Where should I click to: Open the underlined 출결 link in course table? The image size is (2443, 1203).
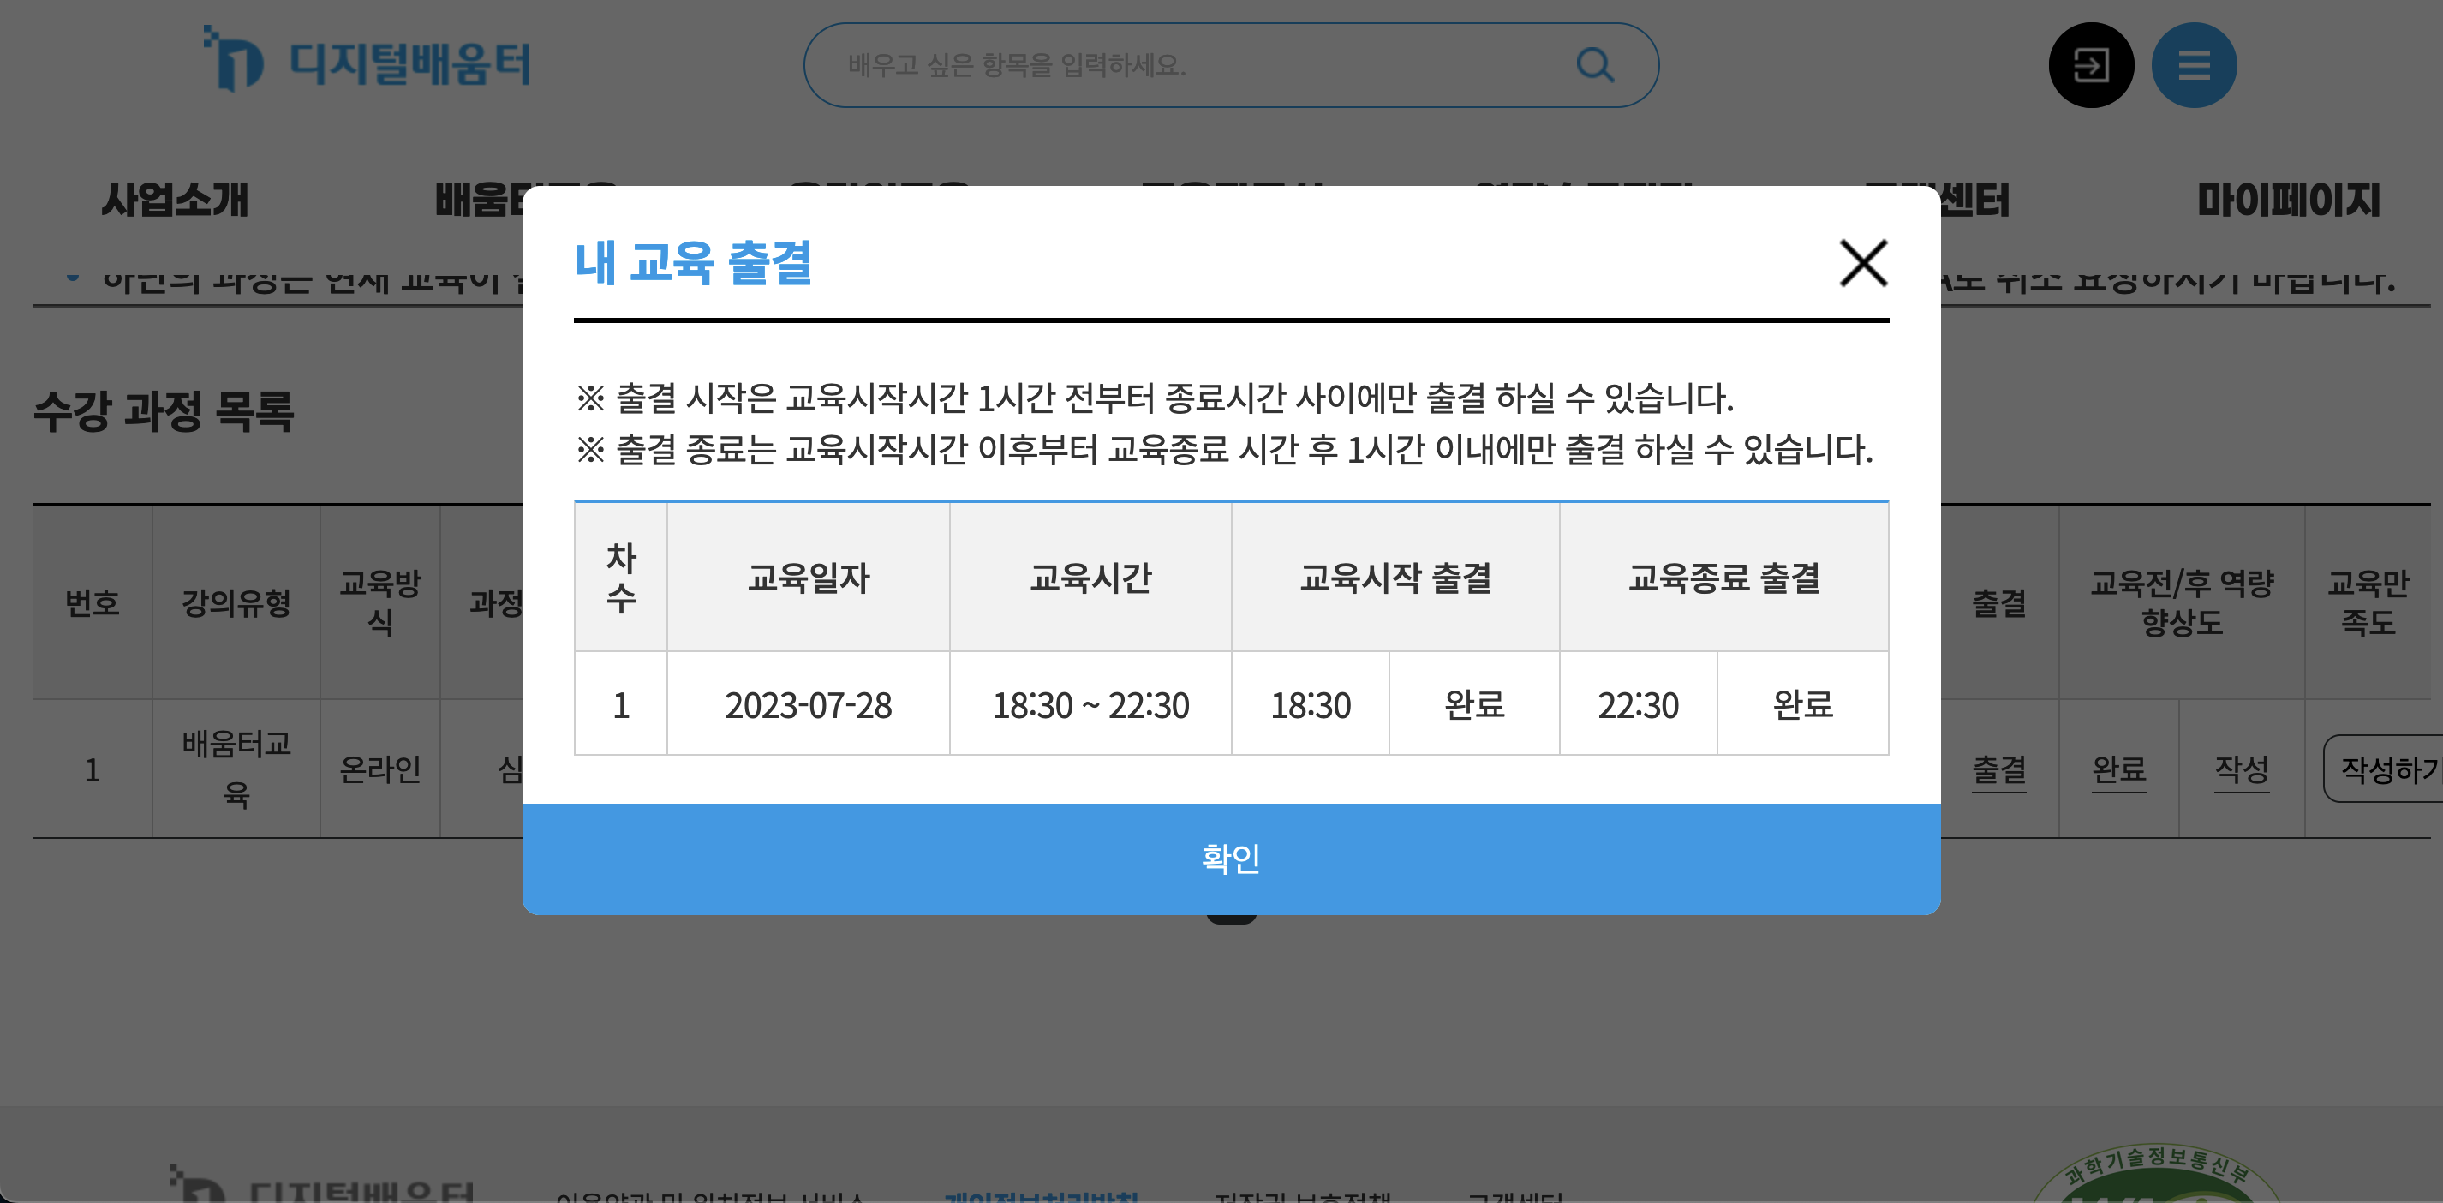pyautogui.click(x=2001, y=770)
